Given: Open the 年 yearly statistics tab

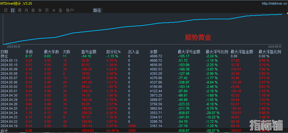Looking at the screenshot, I should pos(40,10).
